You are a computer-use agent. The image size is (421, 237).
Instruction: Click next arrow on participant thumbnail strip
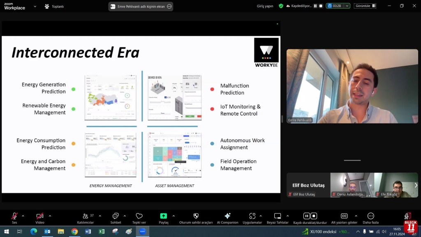tap(416, 185)
